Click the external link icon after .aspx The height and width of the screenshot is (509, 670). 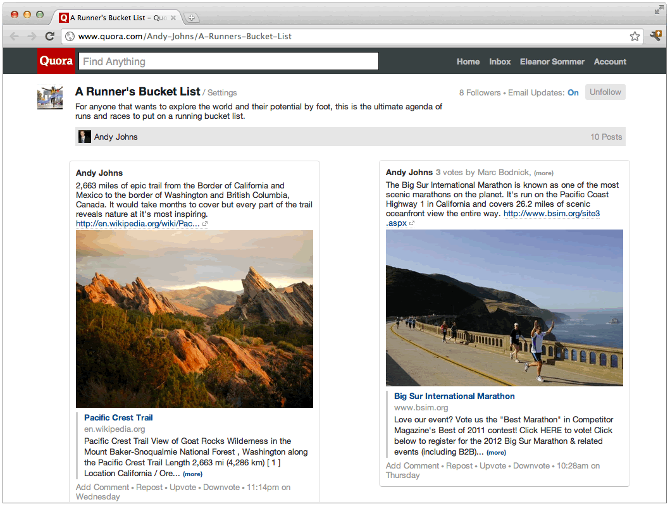pyautogui.click(x=412, y=223)
